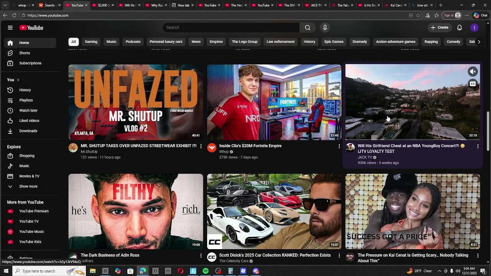Go back with browser back arrow
Screen dimensions: 491x276
pos(5,15)
